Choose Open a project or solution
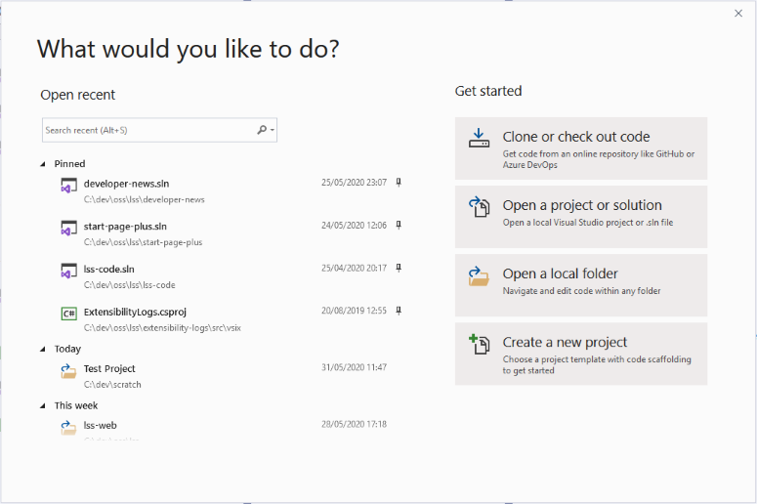 click(x=581, y=217)
